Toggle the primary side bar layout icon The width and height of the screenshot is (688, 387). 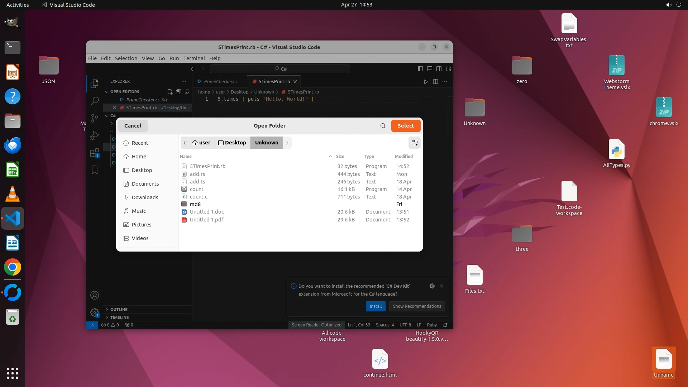pyautogui.click(x=420, y=69)
